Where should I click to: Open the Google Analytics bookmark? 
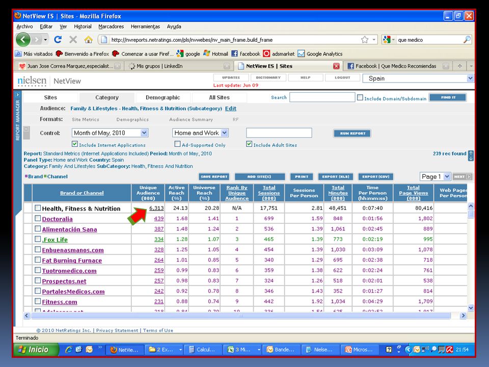click(320, 54)
